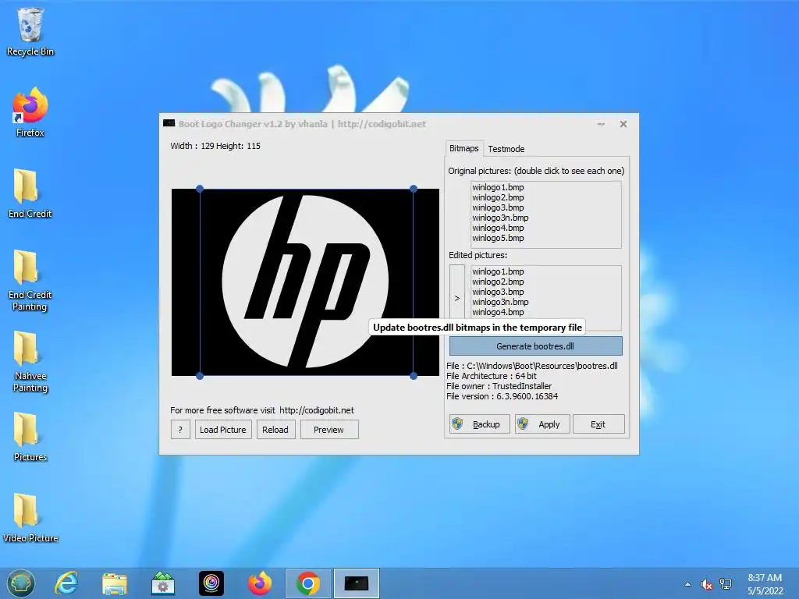Screen dimensions: 799x599
Task: Select the Video Picture folder
Action: pyautogui.click(x=30, y=518)
